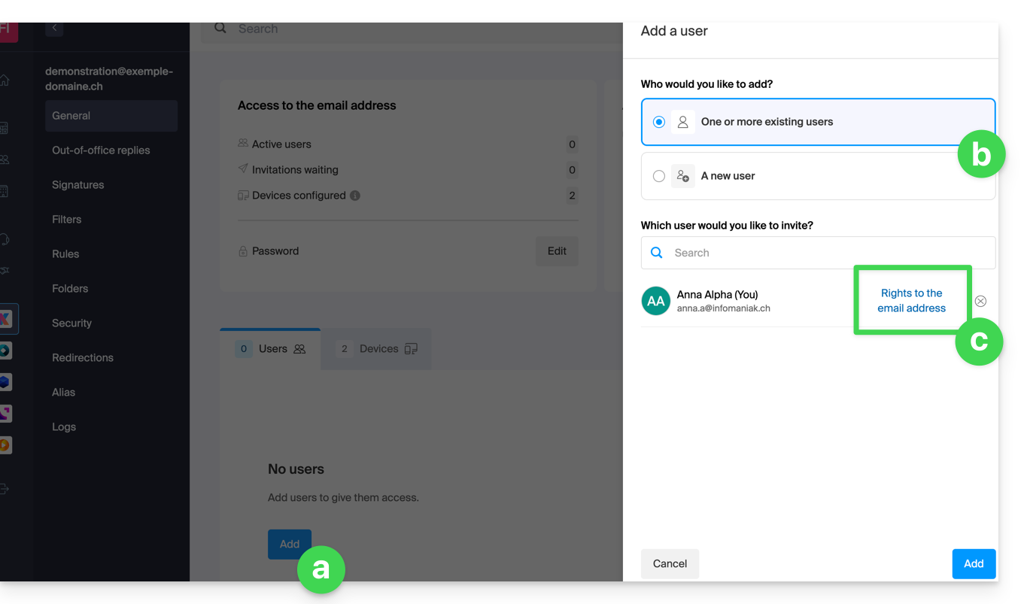The image size is (1021, 604).
Task: Remove Anna Alpha with the circled X icon
Action: (x=980, y=301)
